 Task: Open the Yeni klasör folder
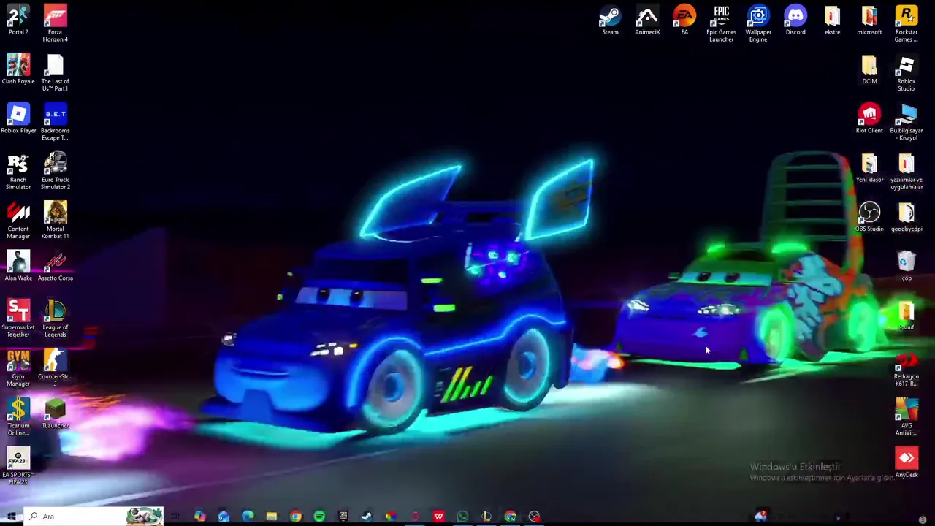pos(869,167)
